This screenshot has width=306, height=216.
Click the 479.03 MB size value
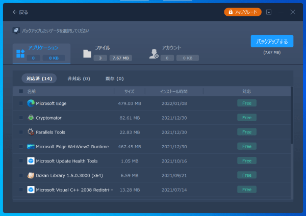click(130, 103)
